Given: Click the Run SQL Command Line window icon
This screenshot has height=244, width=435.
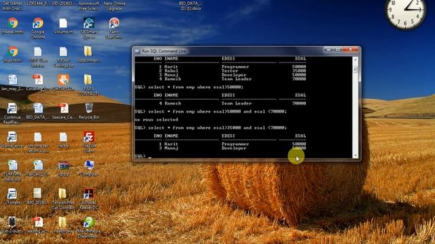Looking at the screenshot, I should [x=137, y=52].
